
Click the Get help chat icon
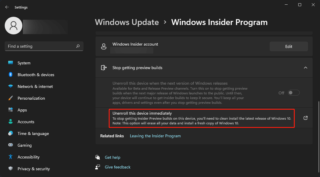click(x=98, y=157)
